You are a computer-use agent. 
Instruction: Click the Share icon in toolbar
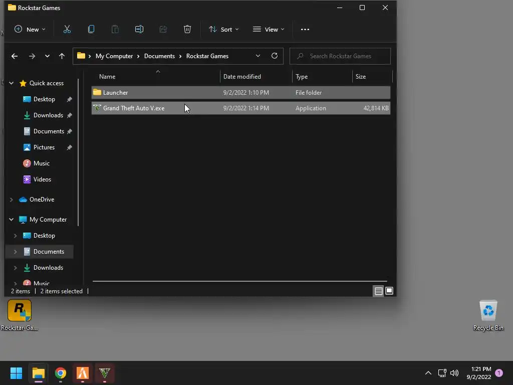click(163, 30)
